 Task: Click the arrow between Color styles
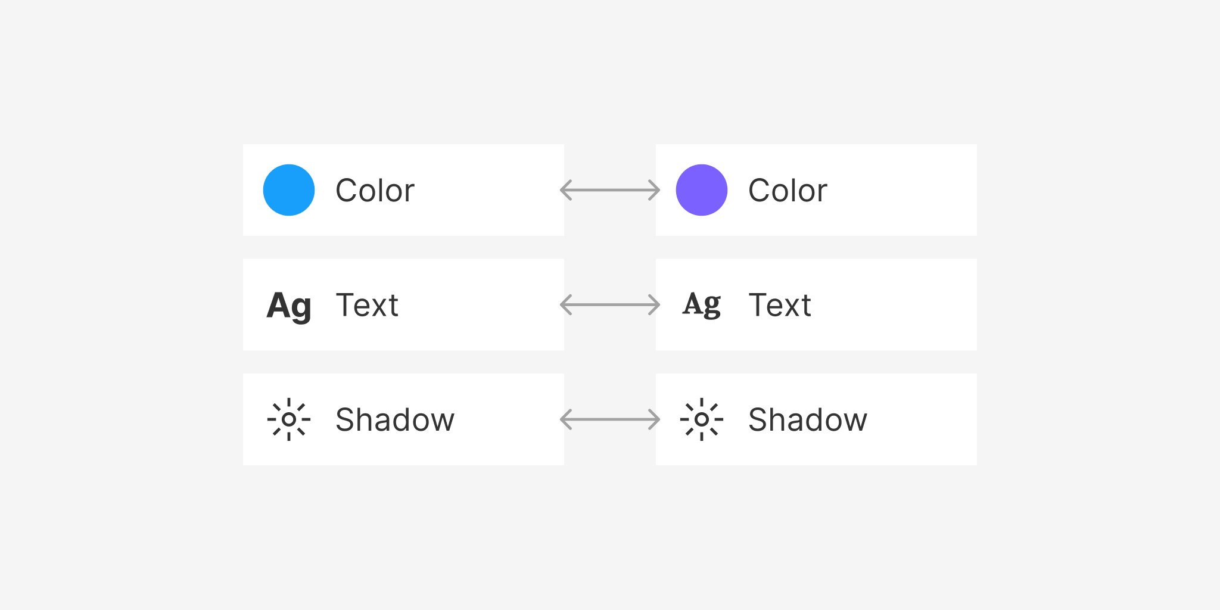pyautogui.click(x=610, y=190)
